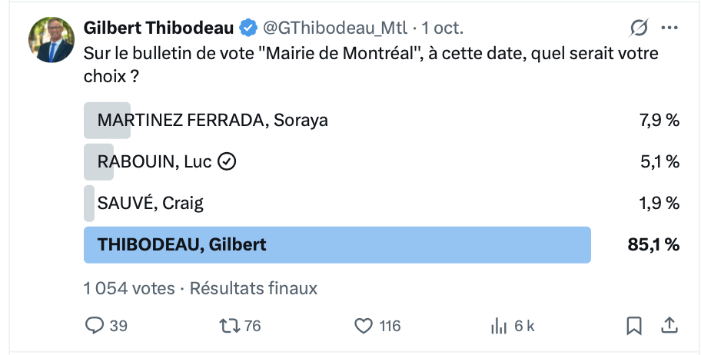
Task: Bookmark this tweet
Action: click(634, 326)
